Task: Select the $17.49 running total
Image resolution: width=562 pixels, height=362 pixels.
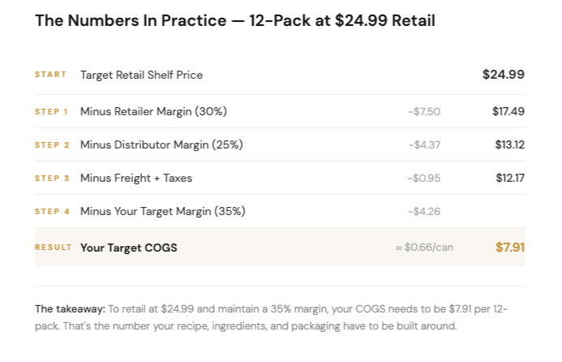Action: click(x=508, y=111)
